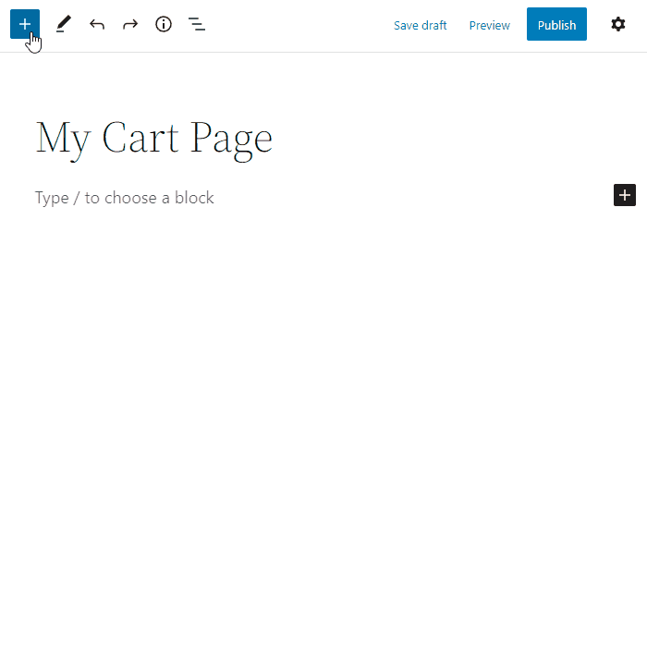This screenshot has width=647, height=647.
Task: Undo the last change
Action: pos(97,24)
